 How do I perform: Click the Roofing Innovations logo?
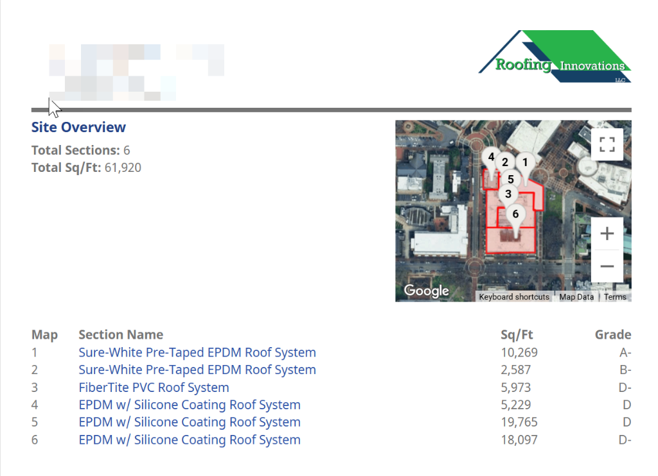(x=555, y=56)
